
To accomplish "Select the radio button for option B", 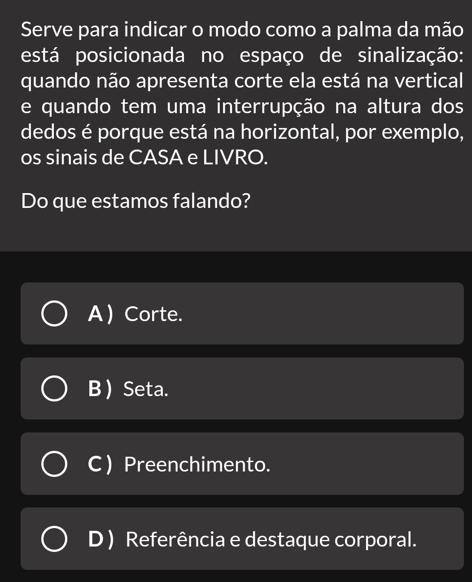I will click(55, 389).
